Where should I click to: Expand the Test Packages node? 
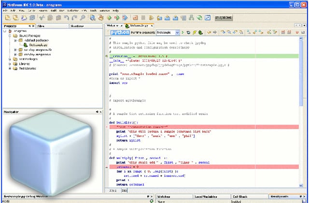point(10,59)
